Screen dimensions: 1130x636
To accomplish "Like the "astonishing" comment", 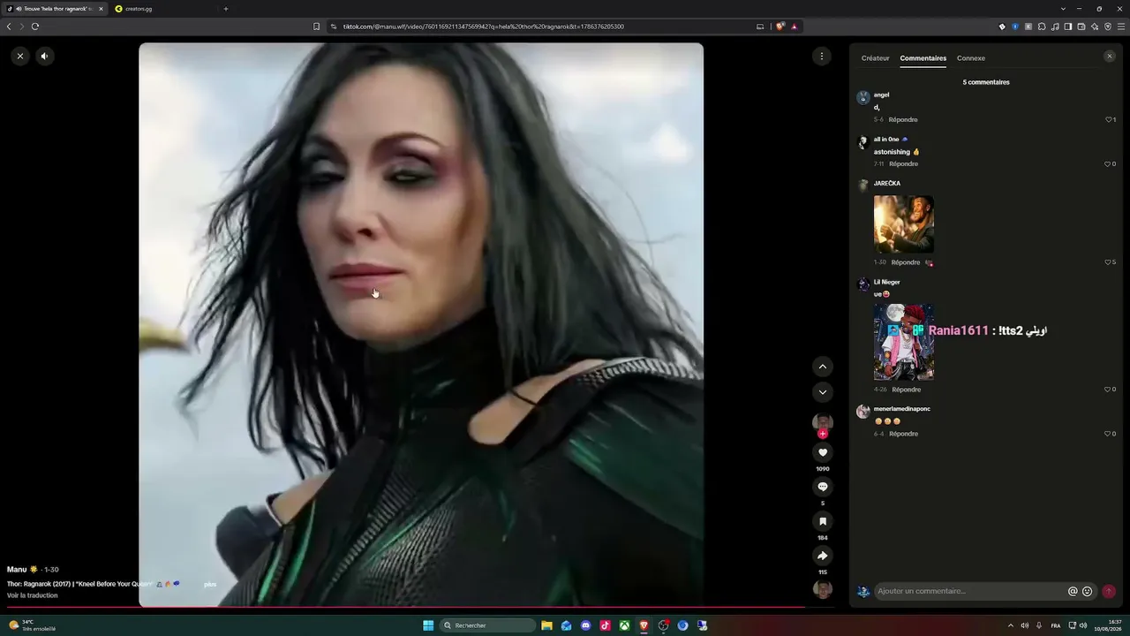I will pyautogui.click(x=1109, y=163).
